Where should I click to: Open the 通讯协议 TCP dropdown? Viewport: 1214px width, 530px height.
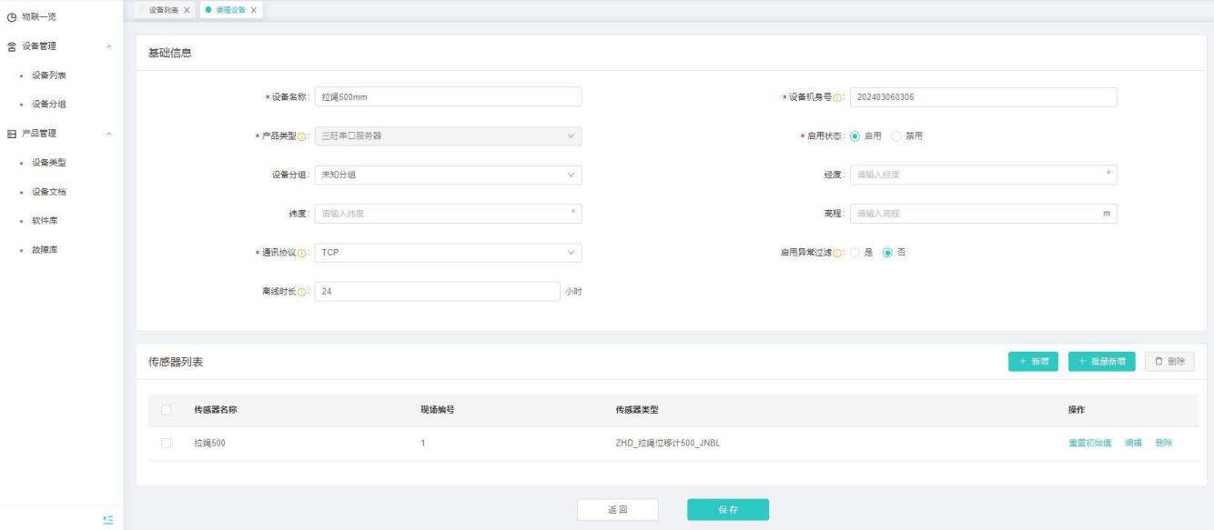tap(447, 252)
